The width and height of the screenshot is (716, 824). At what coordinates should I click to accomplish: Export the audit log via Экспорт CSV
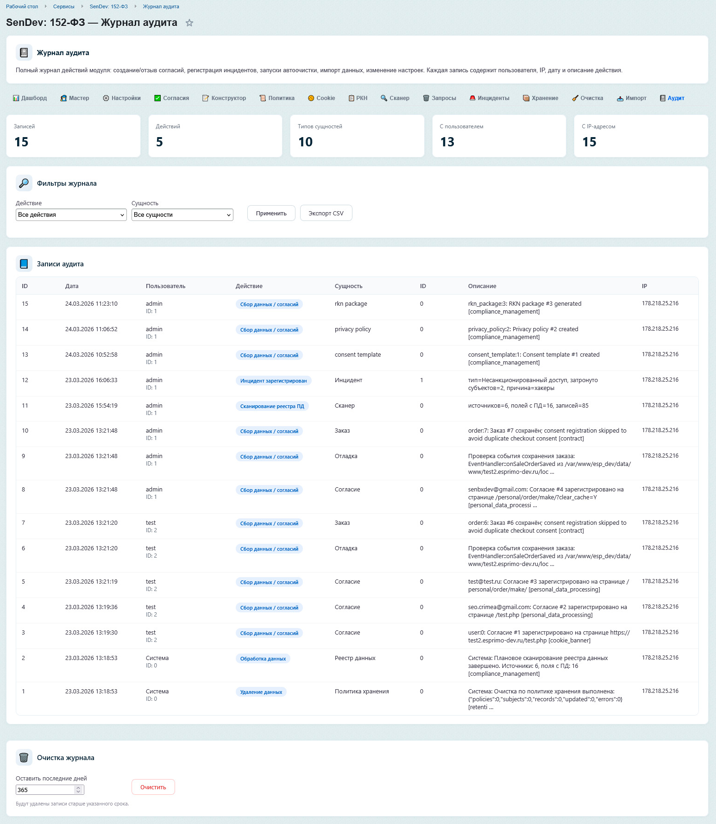pyautogui.click(x=326, y=214)
